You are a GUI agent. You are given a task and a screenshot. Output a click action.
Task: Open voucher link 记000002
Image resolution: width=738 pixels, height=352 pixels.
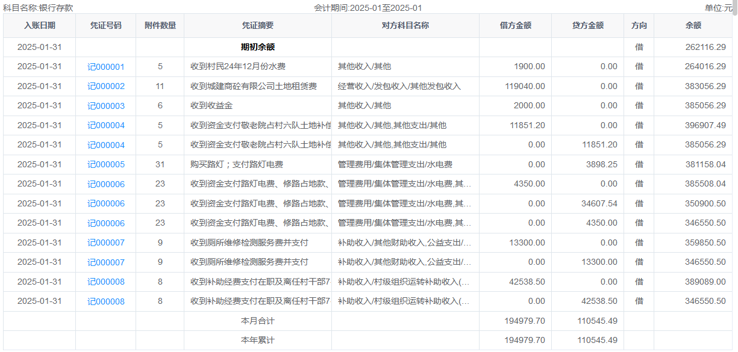106,87
